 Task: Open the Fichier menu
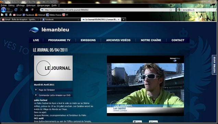coord(4,5)
